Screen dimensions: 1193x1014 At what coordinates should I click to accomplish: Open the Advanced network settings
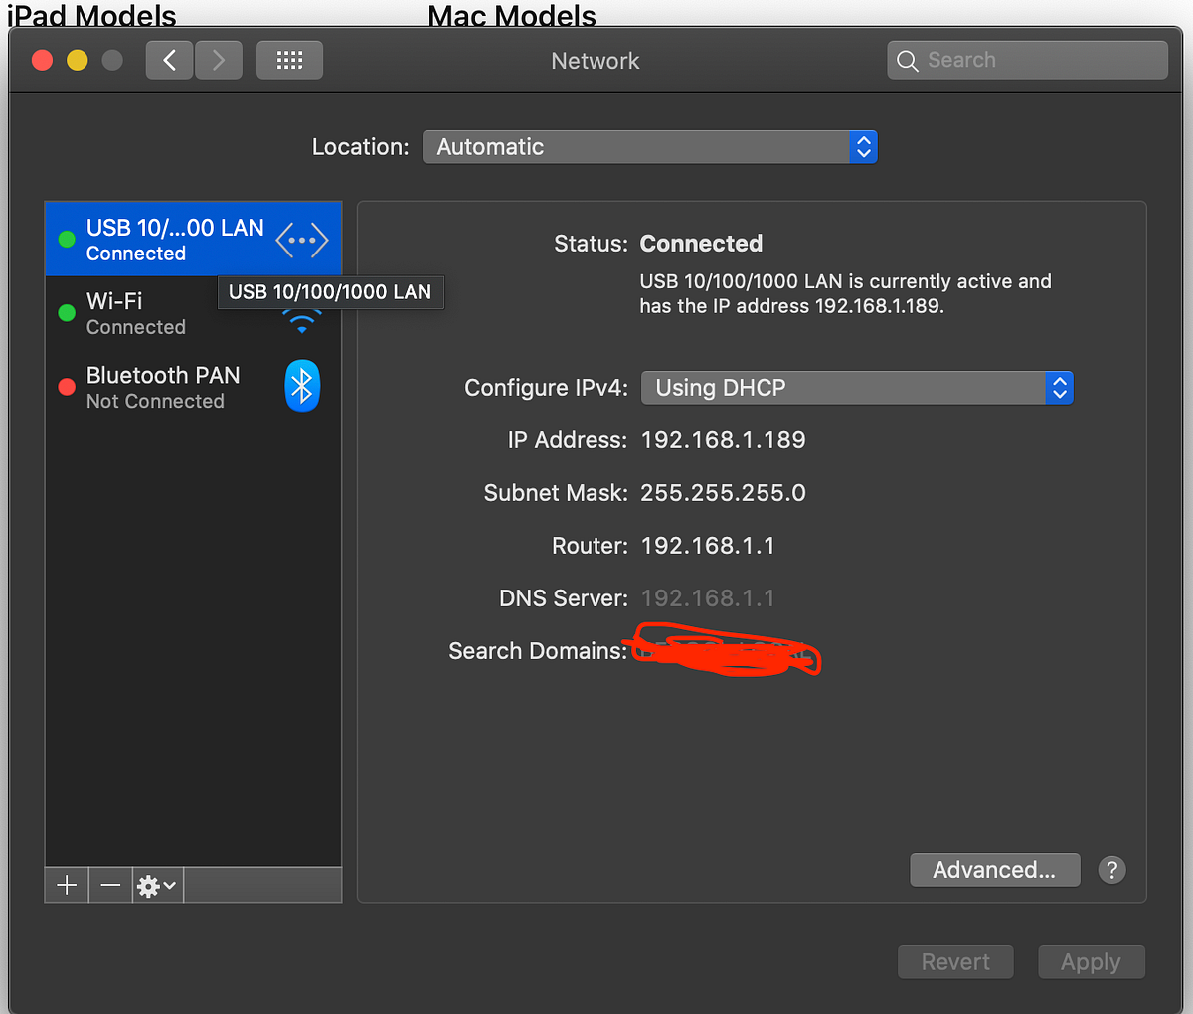click(x=994, y=870)
